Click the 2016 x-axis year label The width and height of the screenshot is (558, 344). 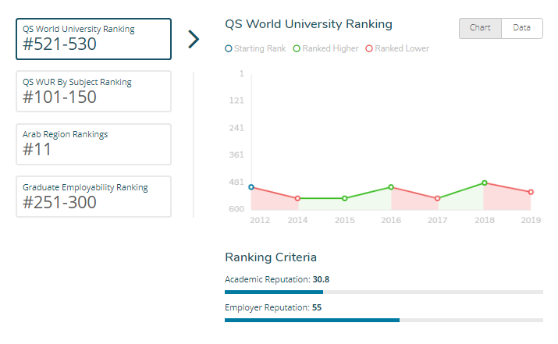tap(391, 220)
